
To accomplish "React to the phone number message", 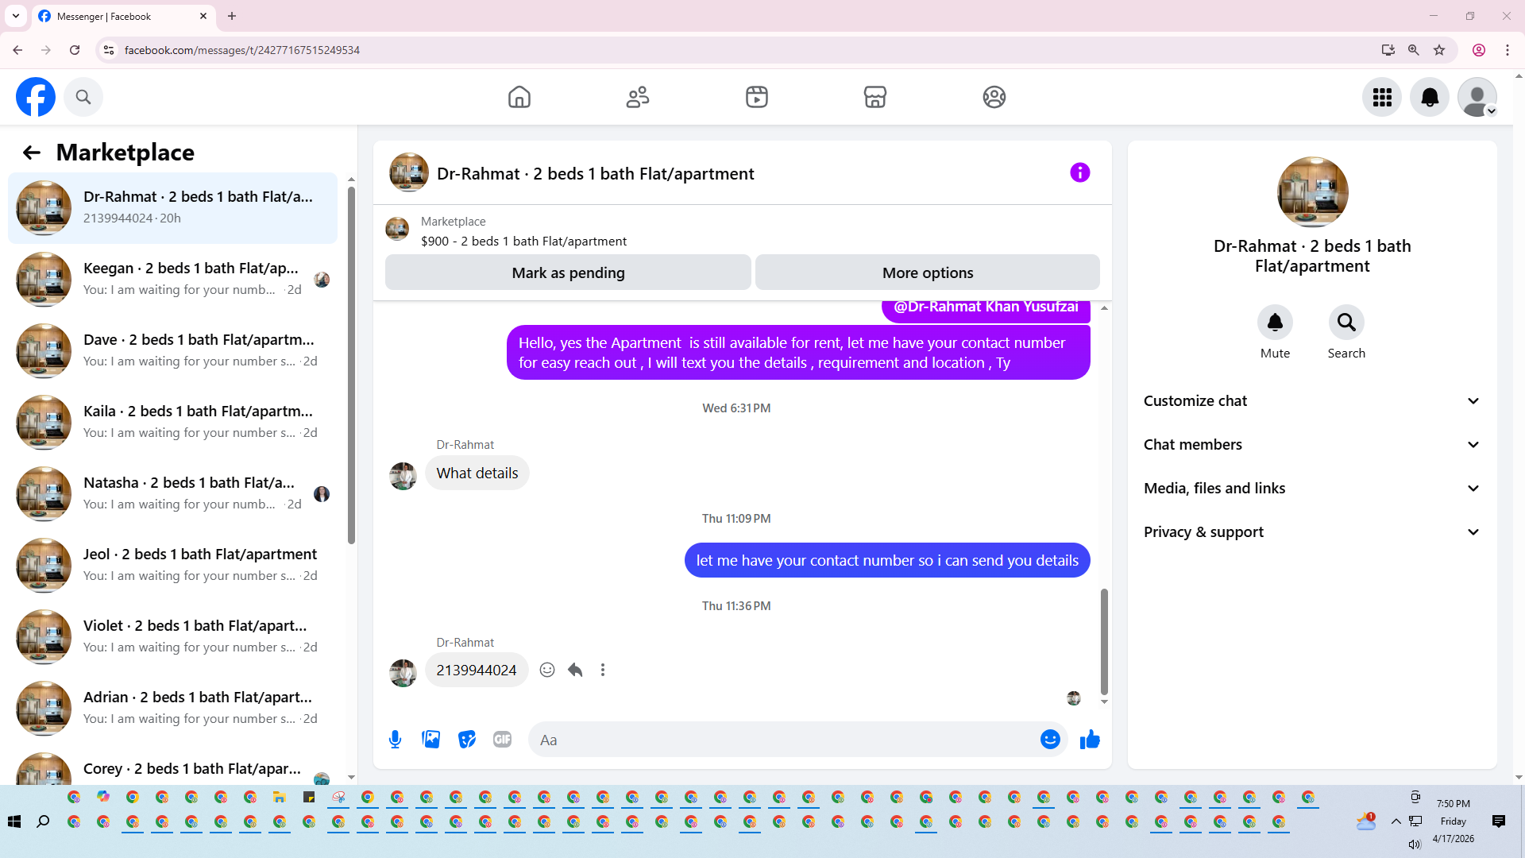I will point(547,670).
